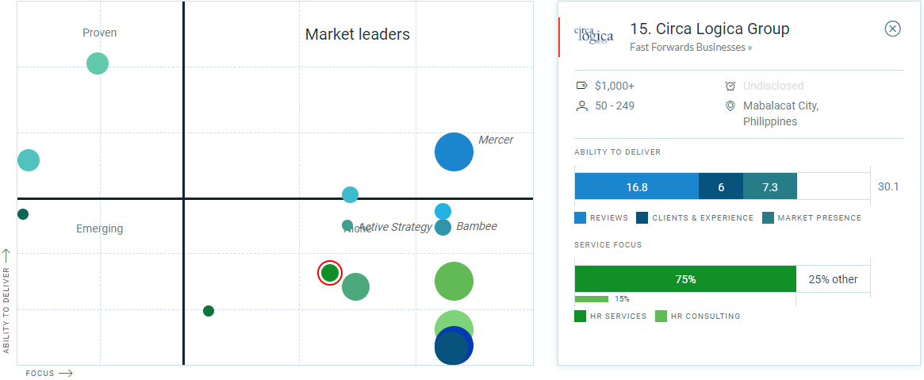Click the Focus axis label
924x380 pixels.
(40, 373)
